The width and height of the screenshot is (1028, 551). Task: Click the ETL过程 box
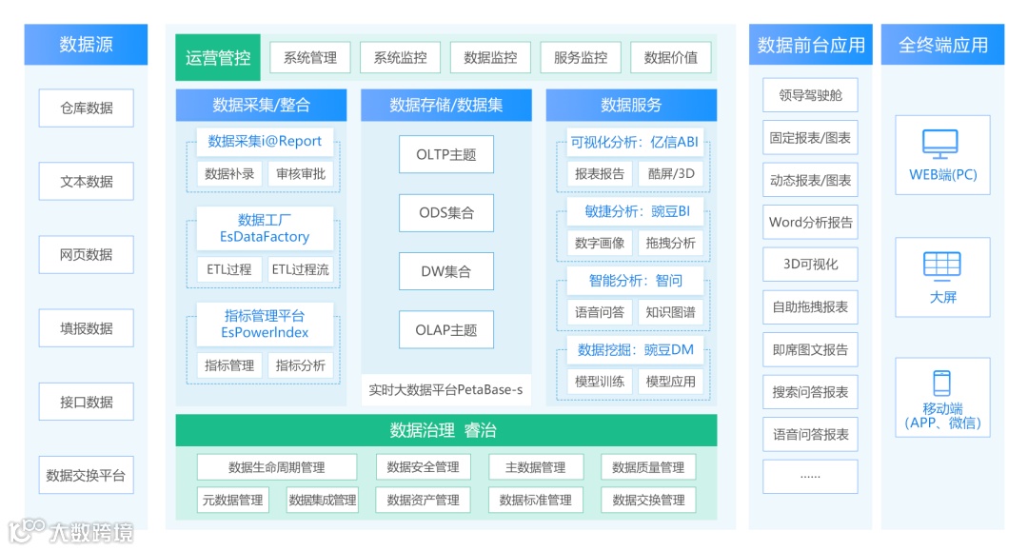tap(229, 269)
